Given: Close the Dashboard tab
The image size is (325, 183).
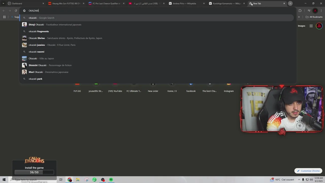Looking at the screenshot, I should 43,4.
